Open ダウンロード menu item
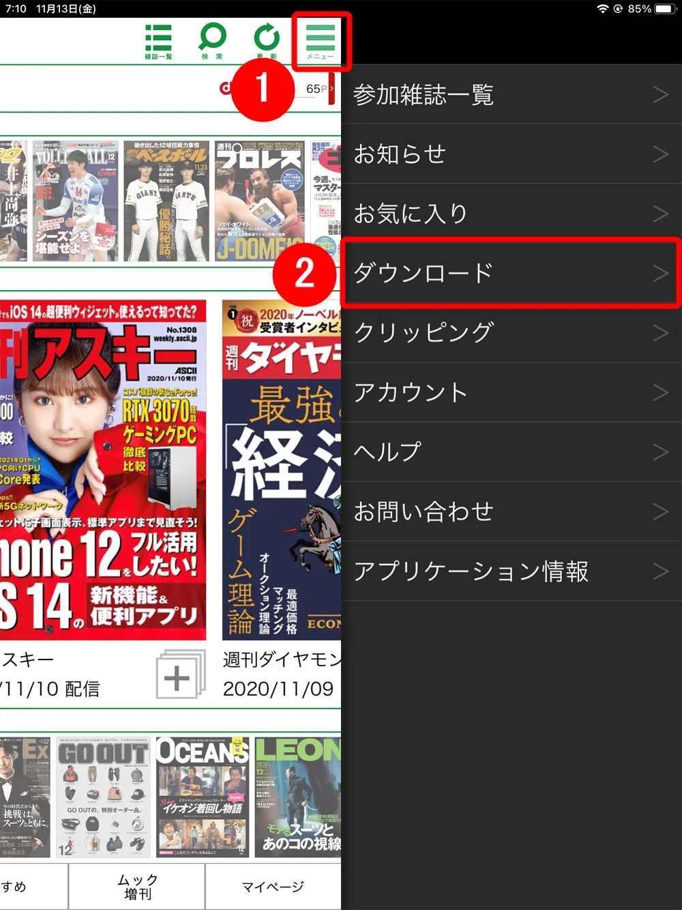682x910 pixels. tap(512, 273)
